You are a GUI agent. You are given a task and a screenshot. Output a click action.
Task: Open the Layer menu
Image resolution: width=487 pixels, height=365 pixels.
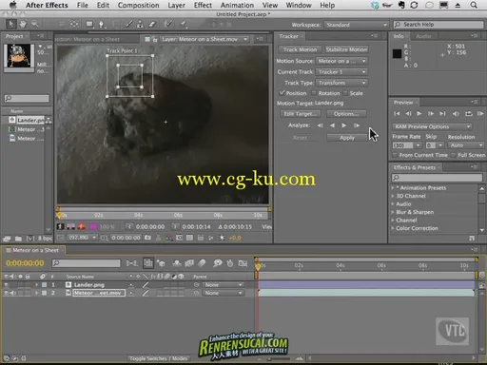[x=177, y=5]
